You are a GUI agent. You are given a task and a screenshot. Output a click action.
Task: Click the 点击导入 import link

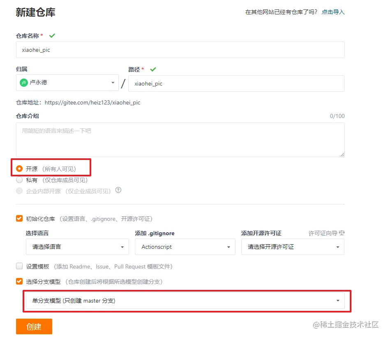[333, 12]
